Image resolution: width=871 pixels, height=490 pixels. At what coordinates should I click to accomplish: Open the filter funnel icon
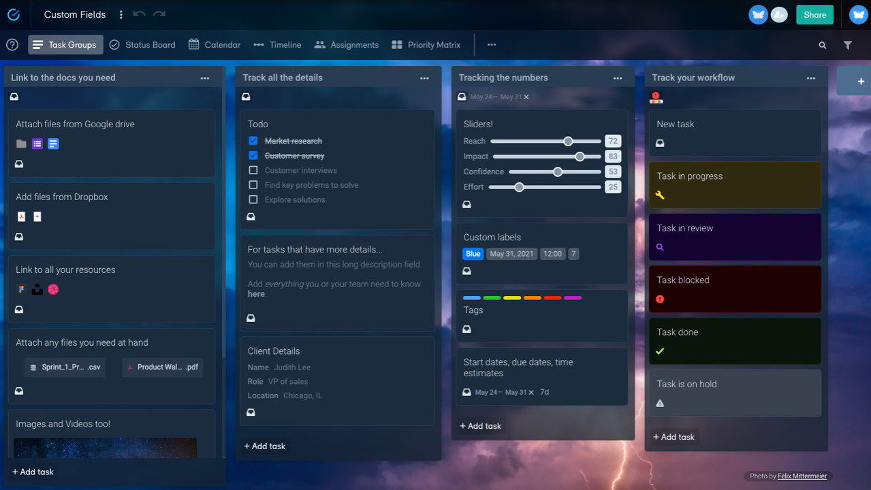(x=847, y=45)
